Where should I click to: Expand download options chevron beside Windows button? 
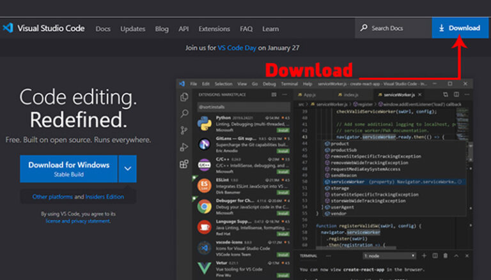[x=127, y=169]
